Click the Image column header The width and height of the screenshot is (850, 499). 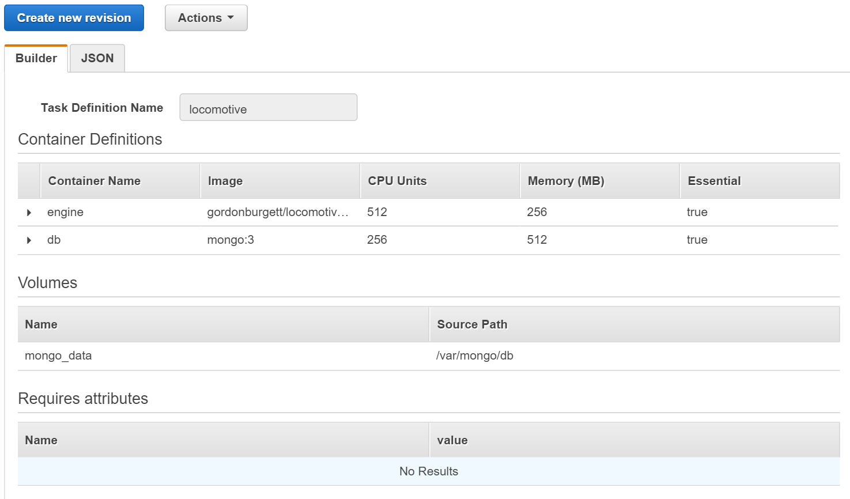[x=225, y=180]
